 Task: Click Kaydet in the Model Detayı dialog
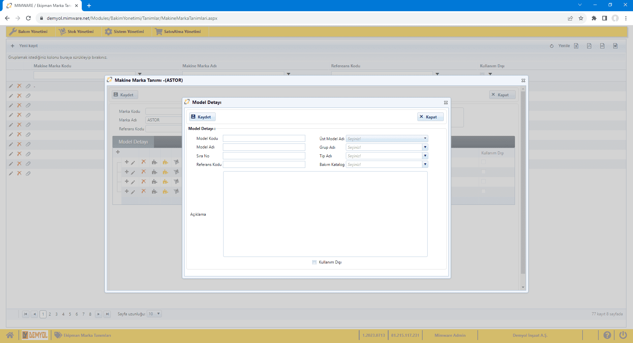[202, 117]
